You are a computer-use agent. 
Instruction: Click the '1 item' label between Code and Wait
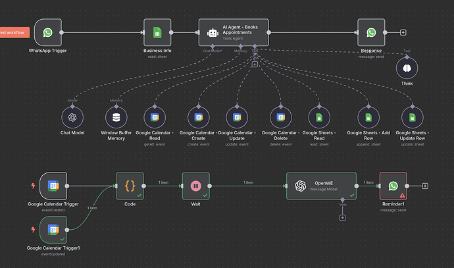[x=163, y=182]
